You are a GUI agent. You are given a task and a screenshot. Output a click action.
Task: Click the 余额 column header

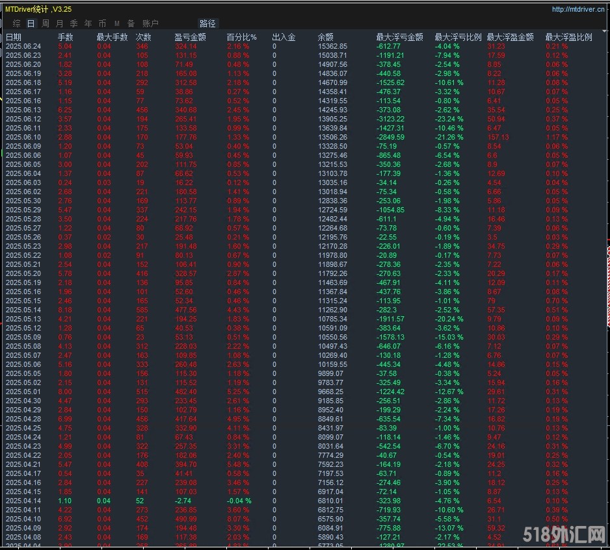pyautogui.click(x=326, y=37)
